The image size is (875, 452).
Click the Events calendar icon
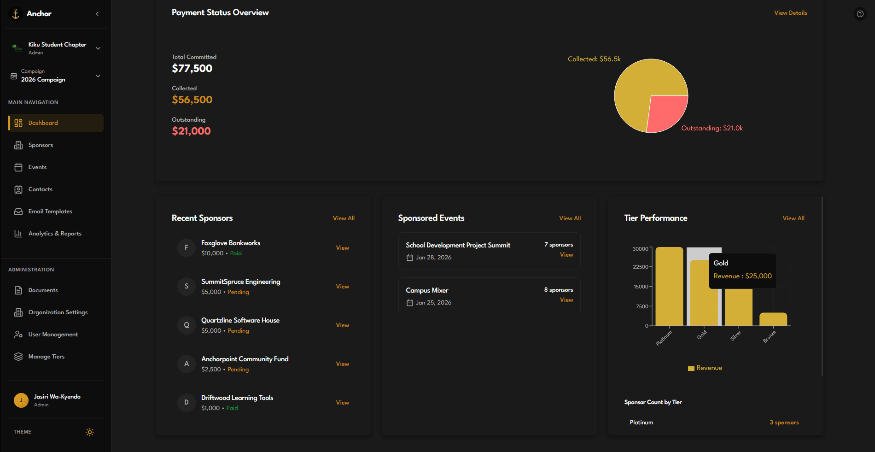pos(18,167)
